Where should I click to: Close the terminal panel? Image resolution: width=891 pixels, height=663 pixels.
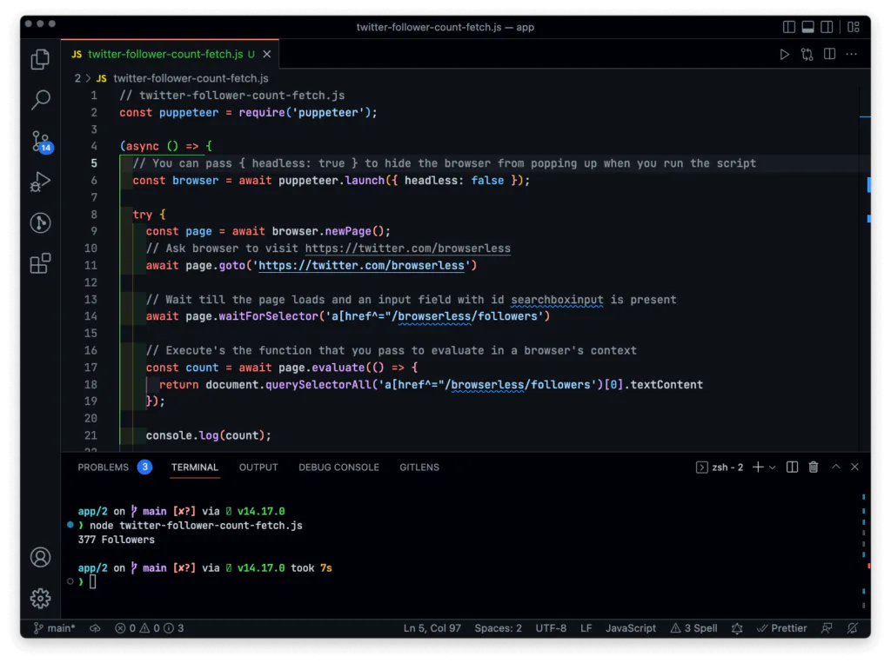tap(854, 467)
